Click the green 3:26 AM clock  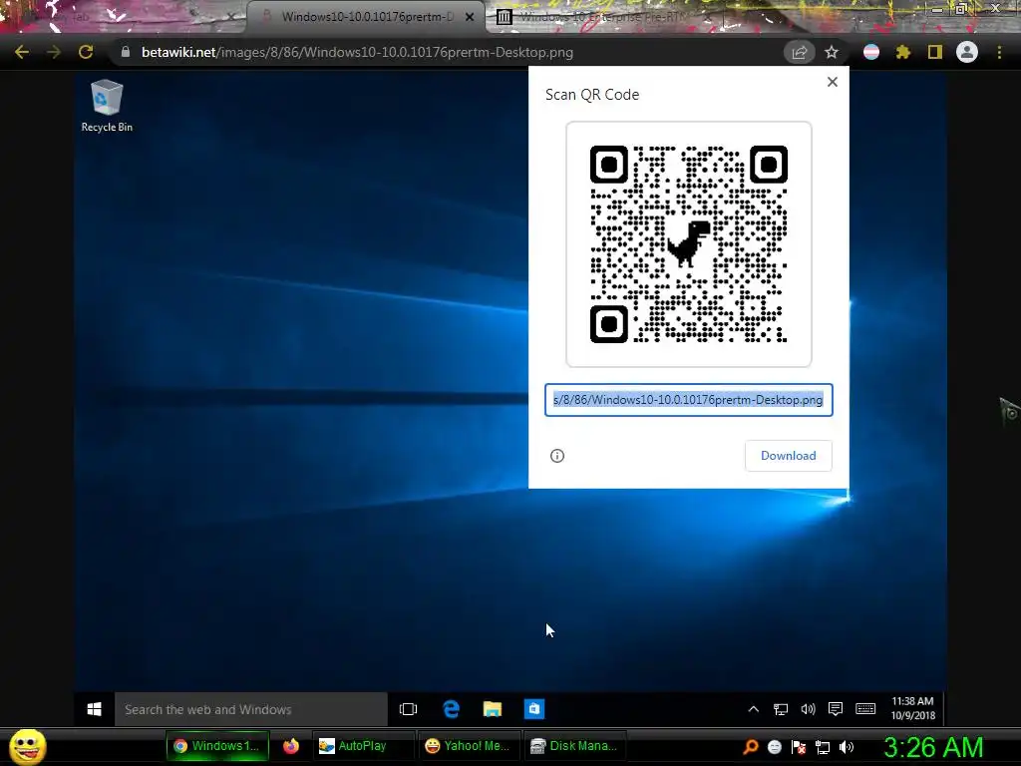coord(933,747)
